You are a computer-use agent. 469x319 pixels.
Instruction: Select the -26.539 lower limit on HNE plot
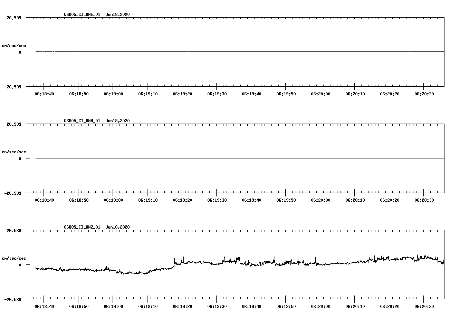coord(12,87)
